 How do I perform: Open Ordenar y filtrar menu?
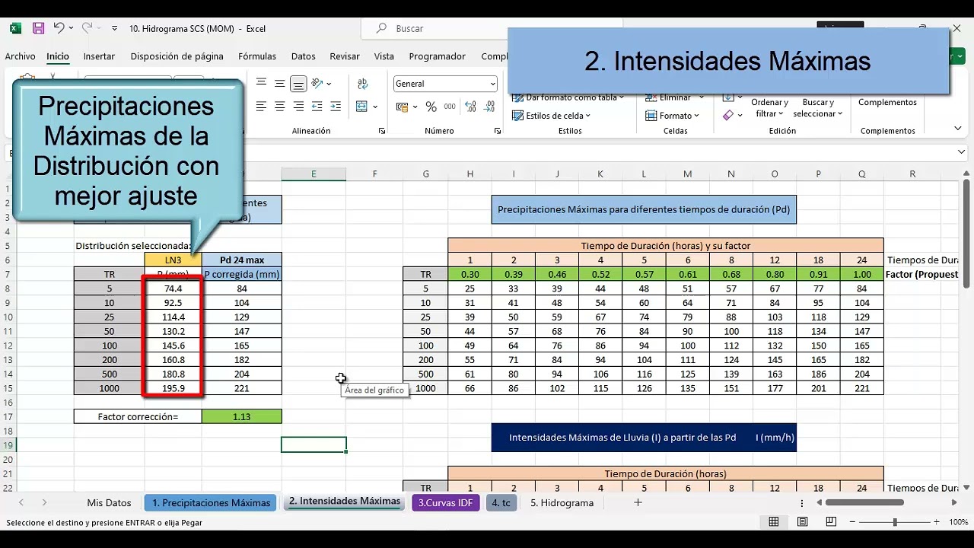tap(769, 108)
